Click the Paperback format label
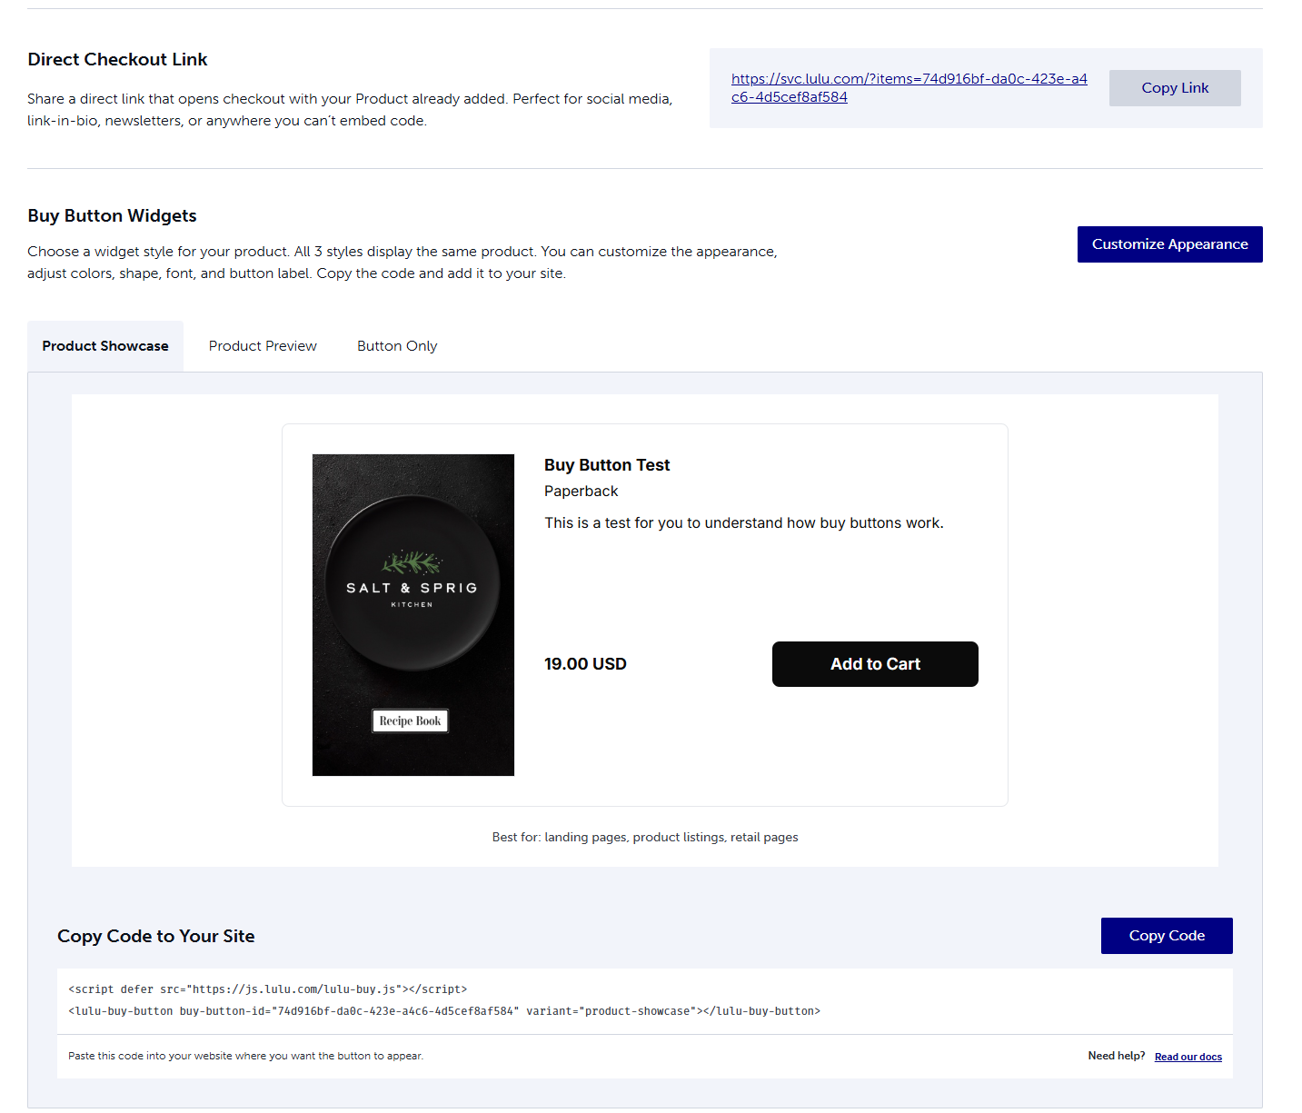Viewport: 1302px width, 1113px height. click(x=581, y=492)
